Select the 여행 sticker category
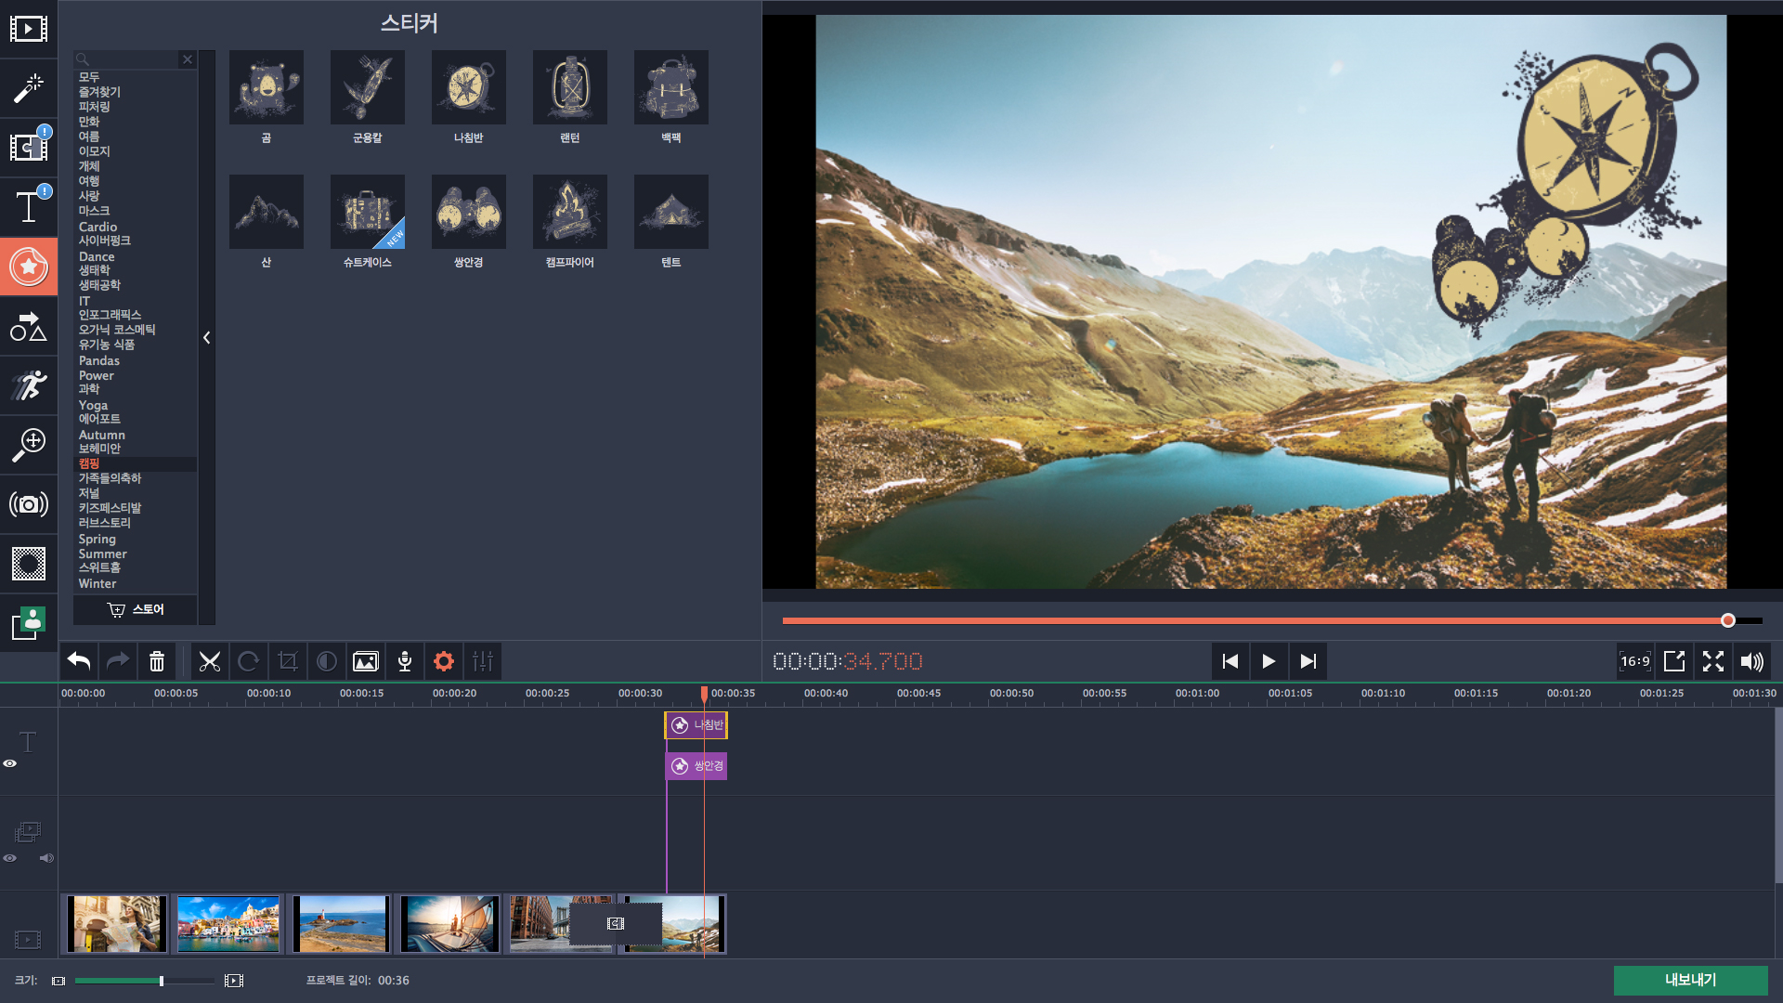Viewport: 1783px width, 1003px height. [89, 181]
